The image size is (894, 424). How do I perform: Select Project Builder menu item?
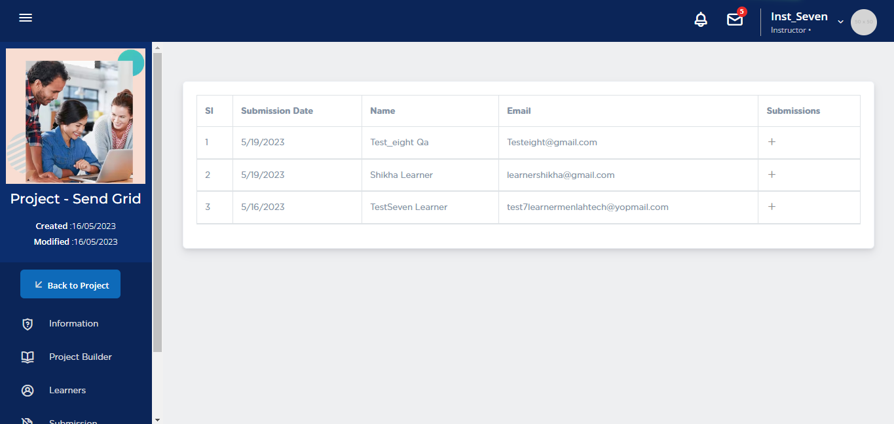80,357
